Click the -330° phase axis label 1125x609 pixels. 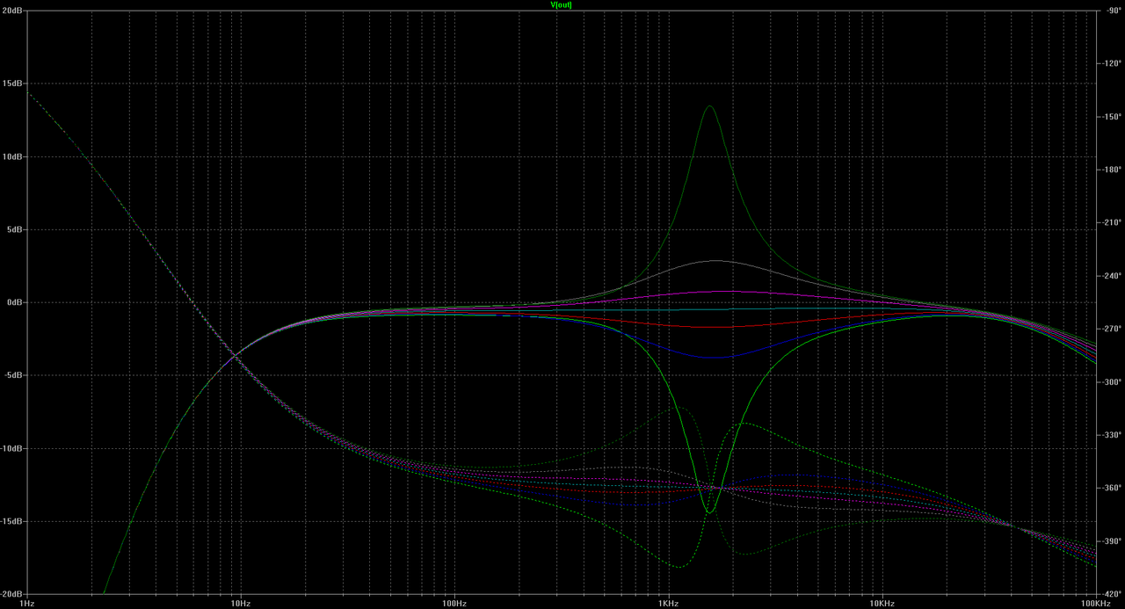[x=1114, y=435]
